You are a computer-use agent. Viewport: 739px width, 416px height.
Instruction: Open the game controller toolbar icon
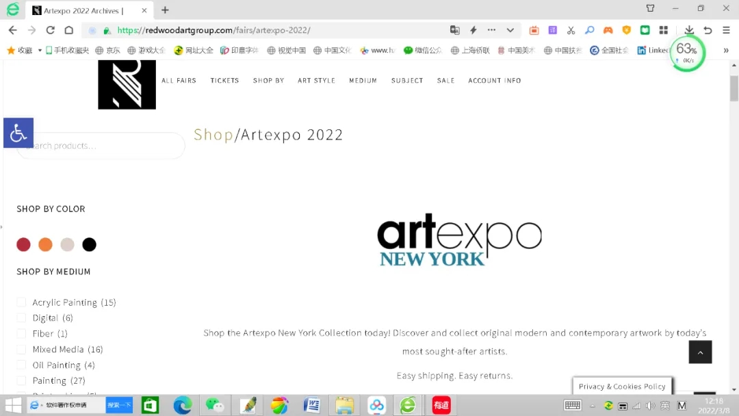(608, 30)
